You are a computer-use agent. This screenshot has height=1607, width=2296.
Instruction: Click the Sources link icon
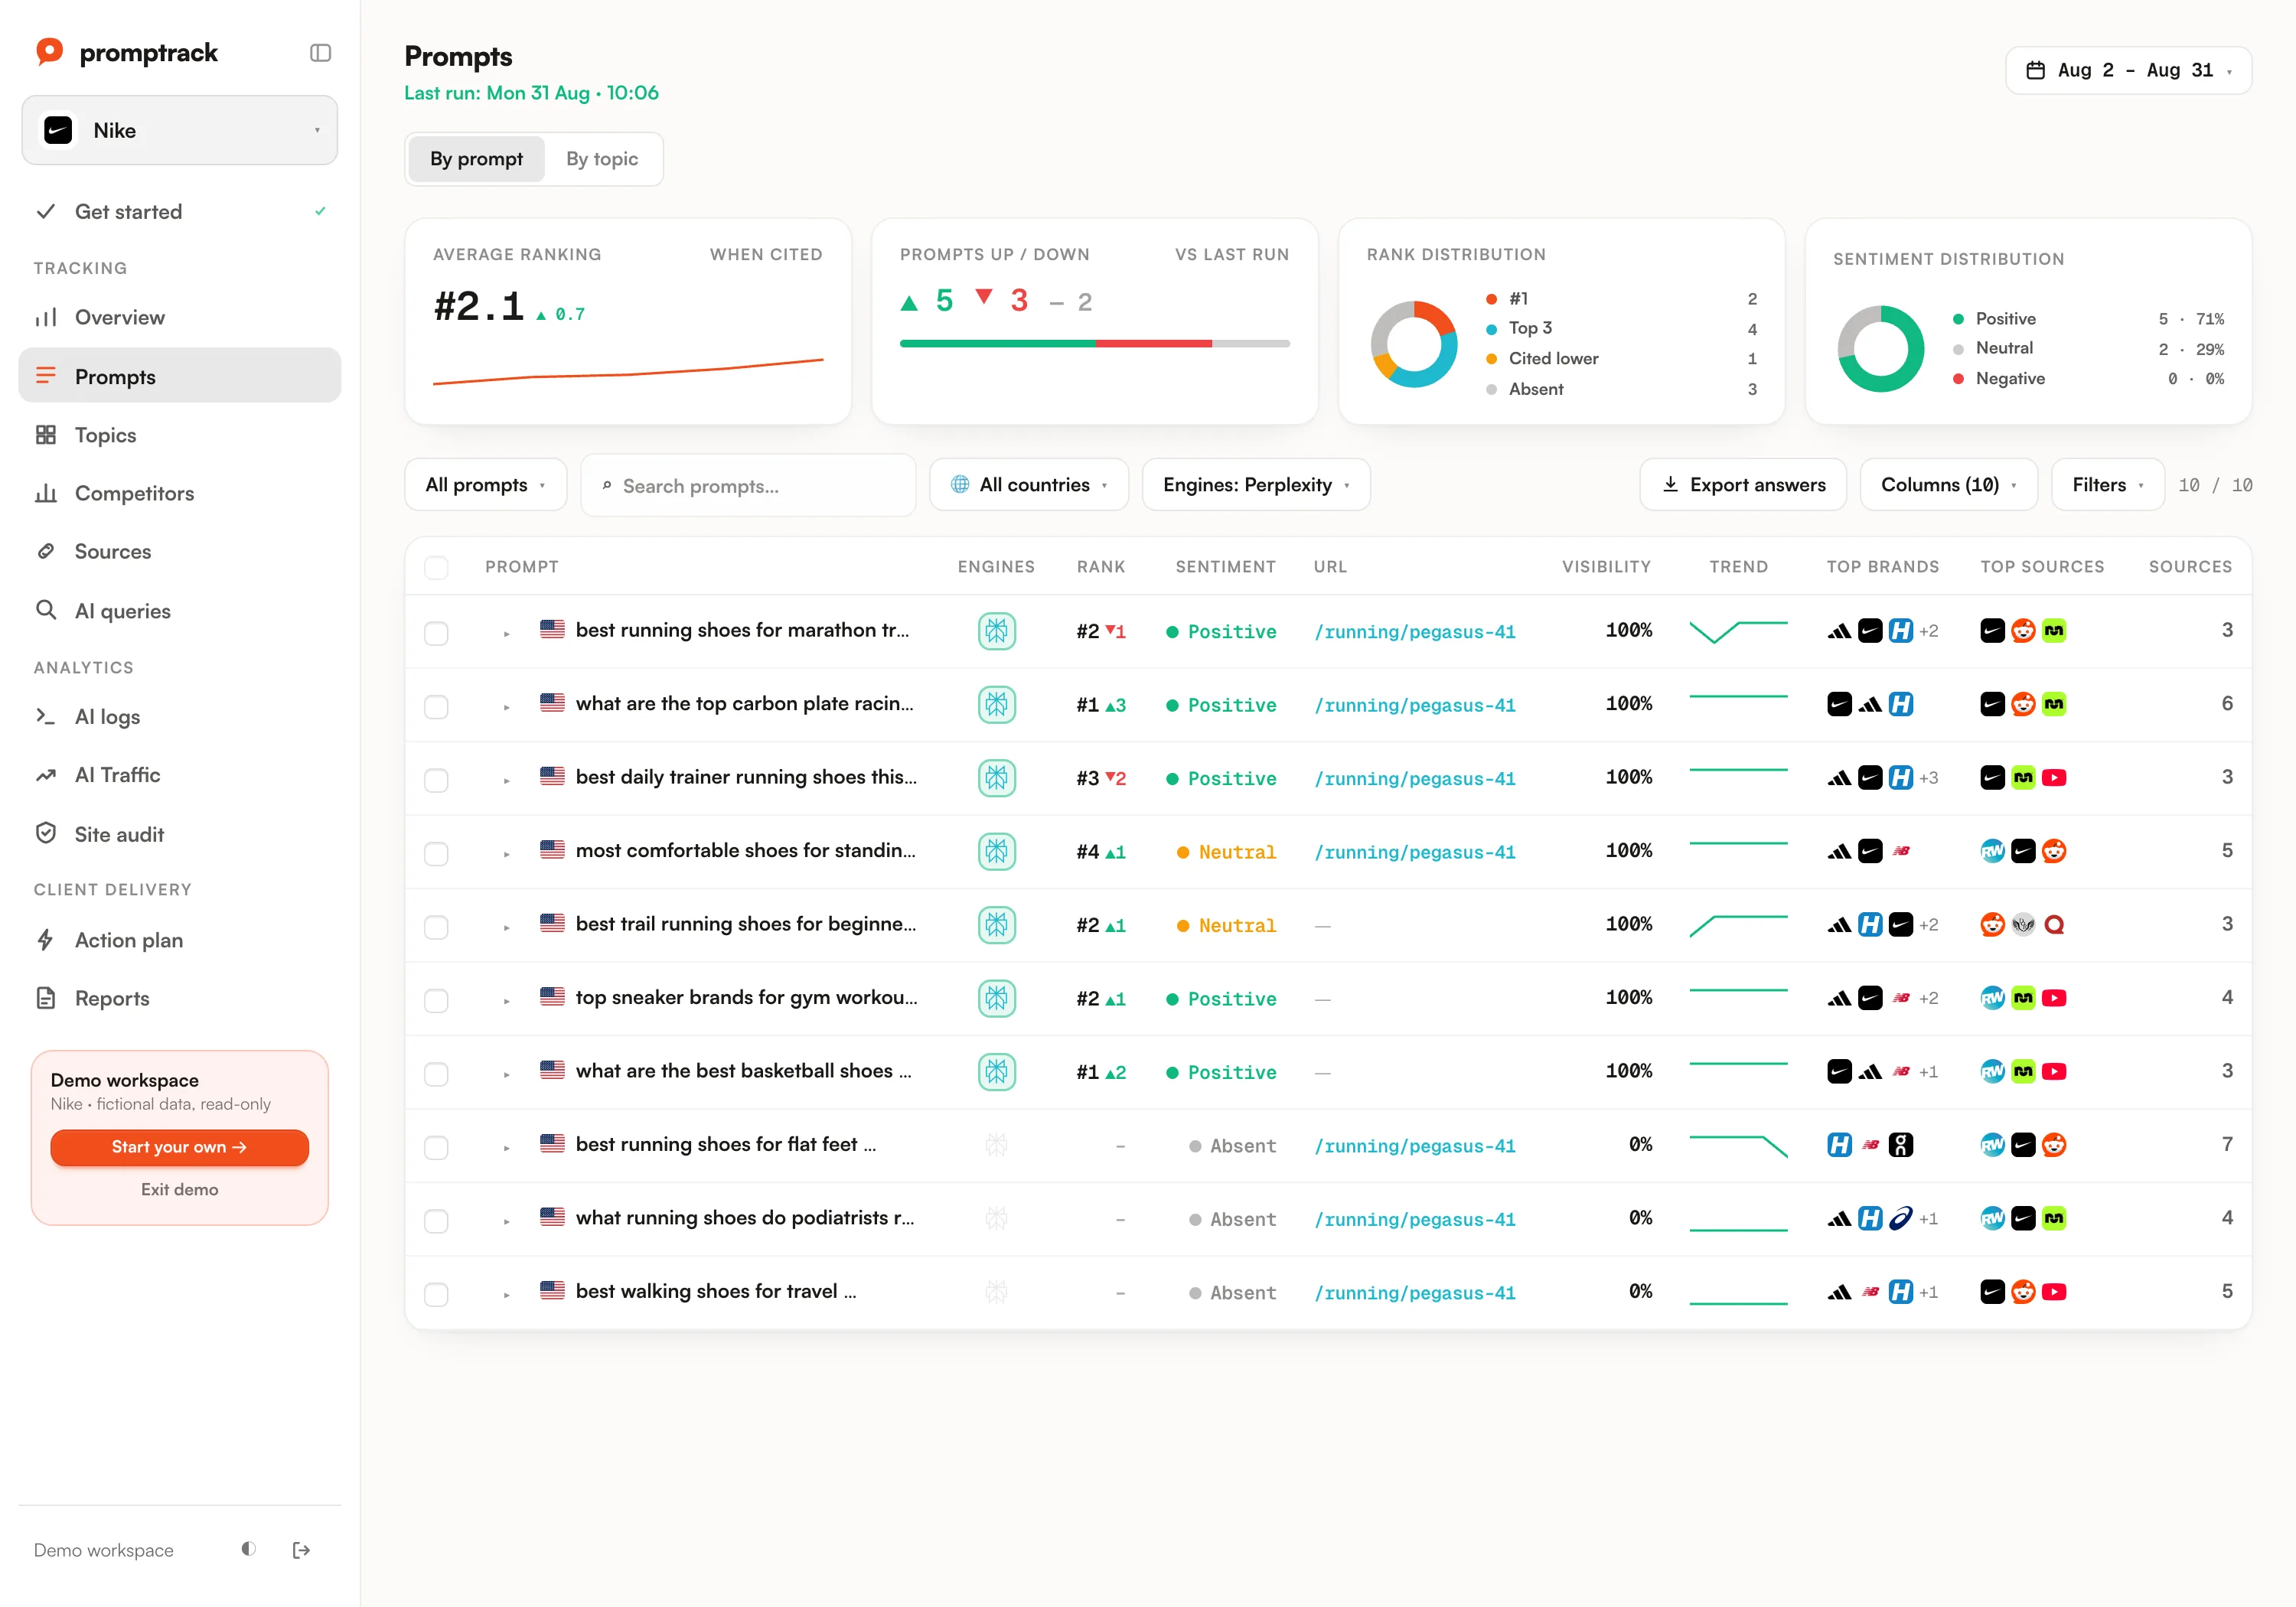tap(46, 551)
